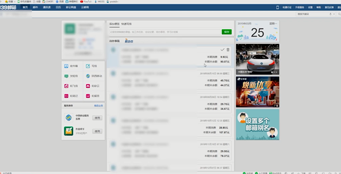Open the 帮助 header link
This screenshot has height=174, width=341.
click(319, 7)
